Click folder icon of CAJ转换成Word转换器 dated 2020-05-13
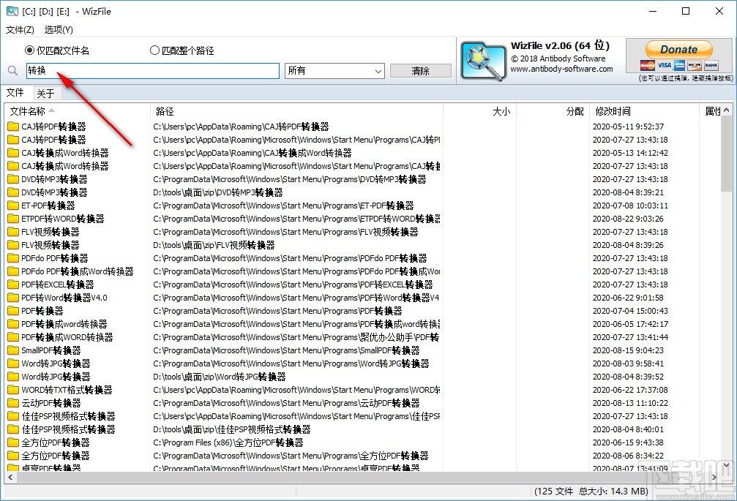This screenshot has height=501, width=737. click(x=13, y=153)
